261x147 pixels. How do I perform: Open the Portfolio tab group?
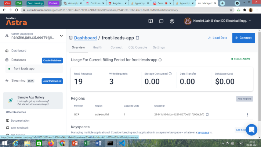coord(54,3)
